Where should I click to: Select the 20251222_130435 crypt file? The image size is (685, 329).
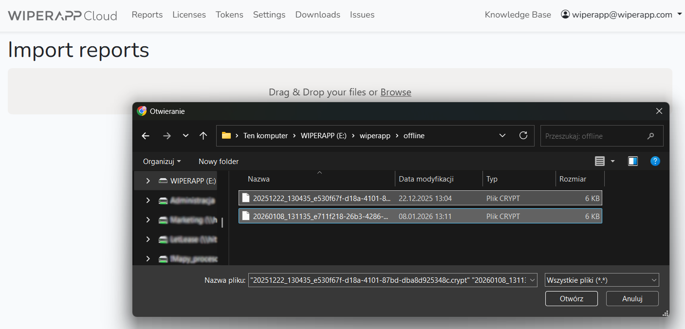321,198
